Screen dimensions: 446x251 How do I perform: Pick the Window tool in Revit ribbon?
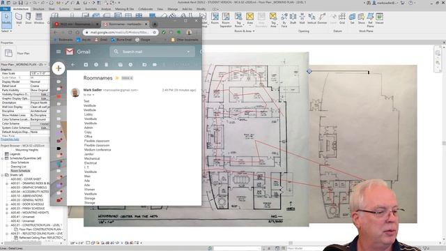coord(39,19)
